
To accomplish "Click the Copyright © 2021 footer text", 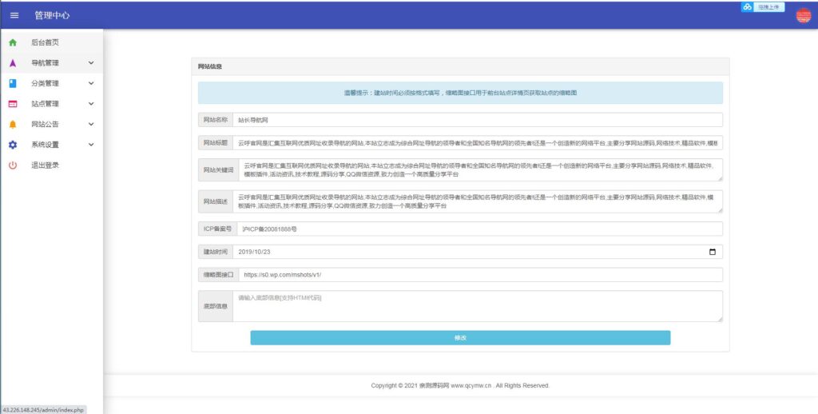I will [459, 386].
